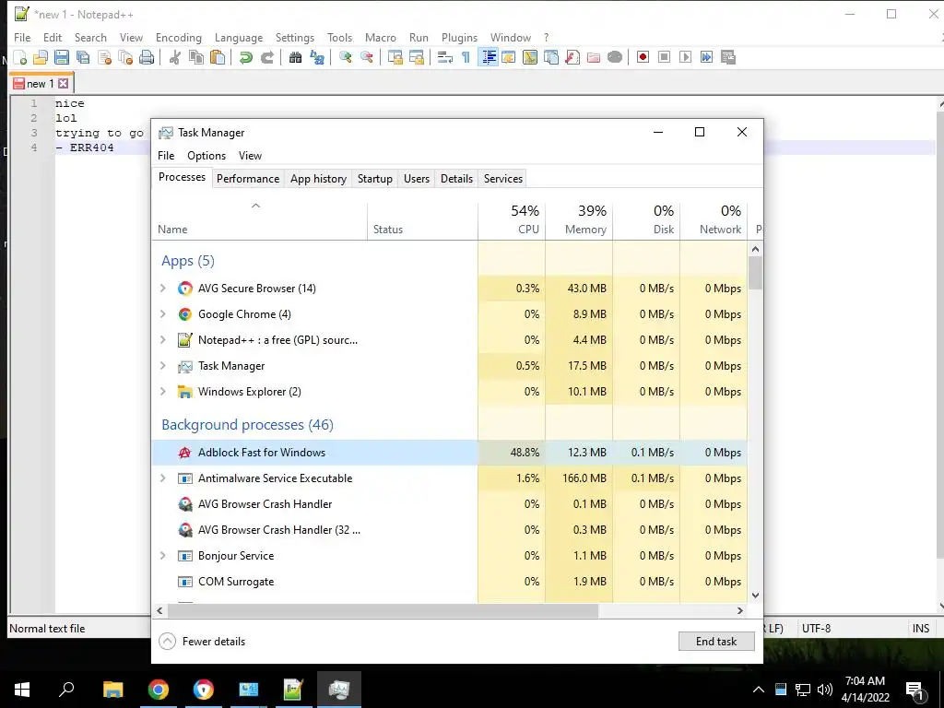This screenshot has height=708, width=944.
Task: Sort processes by the CPU column header
Action: 512,219
